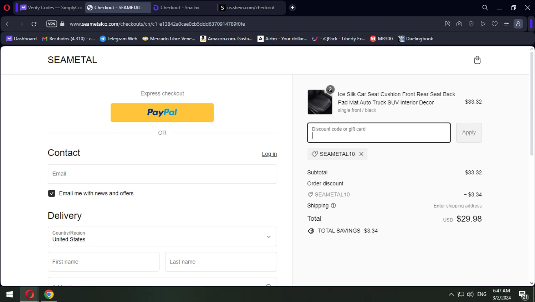Open the Duelingbook bookmark

416,39
